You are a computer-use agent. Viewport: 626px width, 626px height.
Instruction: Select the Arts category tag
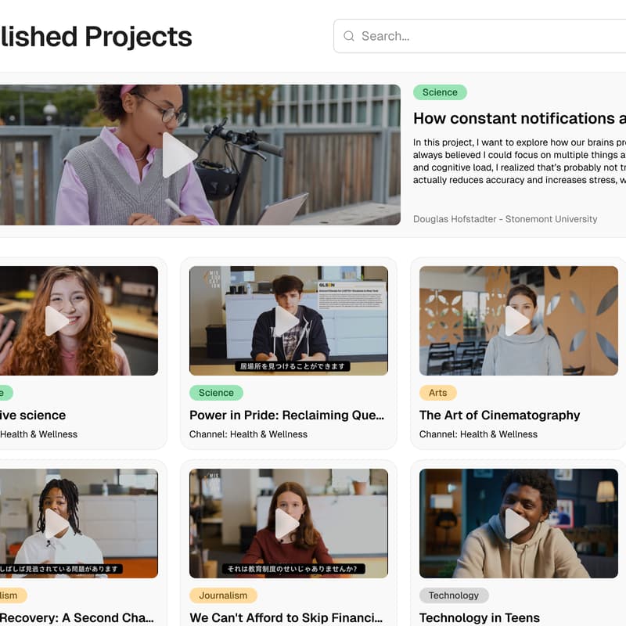pyautogui.click(x=438, y=393)
